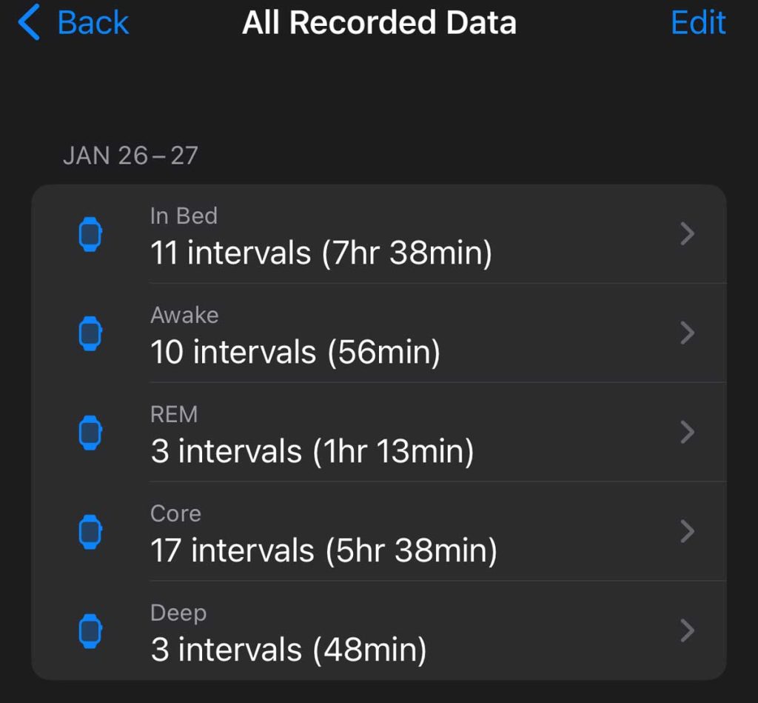
Task: Expand REM row disclosure chevron
Action: [688, 433]
